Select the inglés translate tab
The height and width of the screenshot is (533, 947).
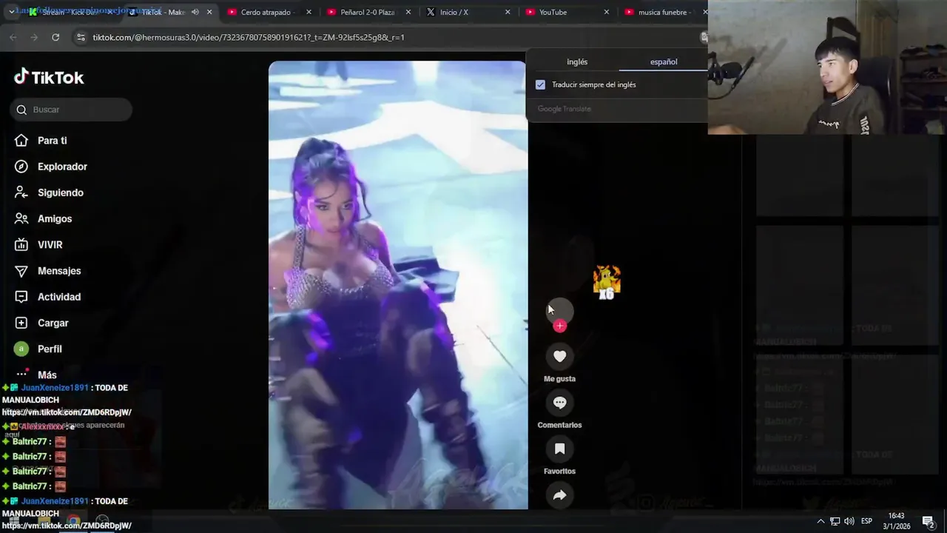tap(577, 62)
